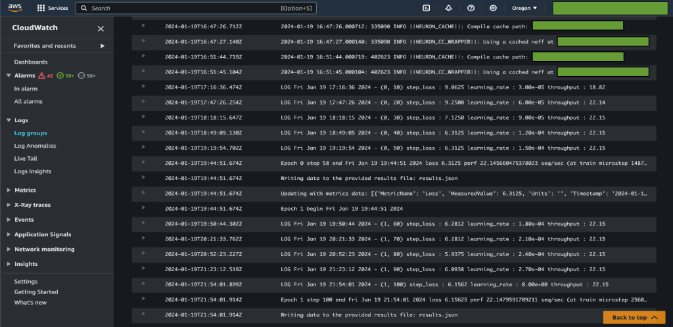Open the All alarms link
The height and width of the screenshot is (327, 673).
[x=28, y=102]
